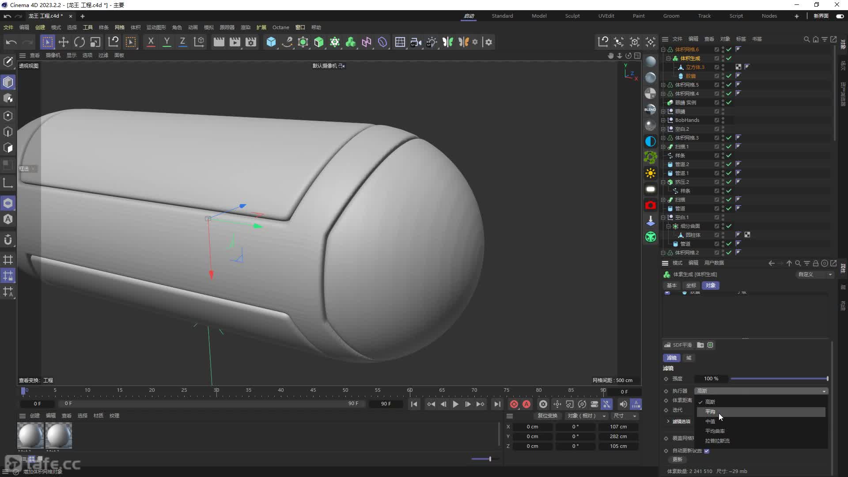Open render settings clapperboard gear icon
Image resolution: width=848 pixels, height=477 pixels.
click(x=251, y=42)
